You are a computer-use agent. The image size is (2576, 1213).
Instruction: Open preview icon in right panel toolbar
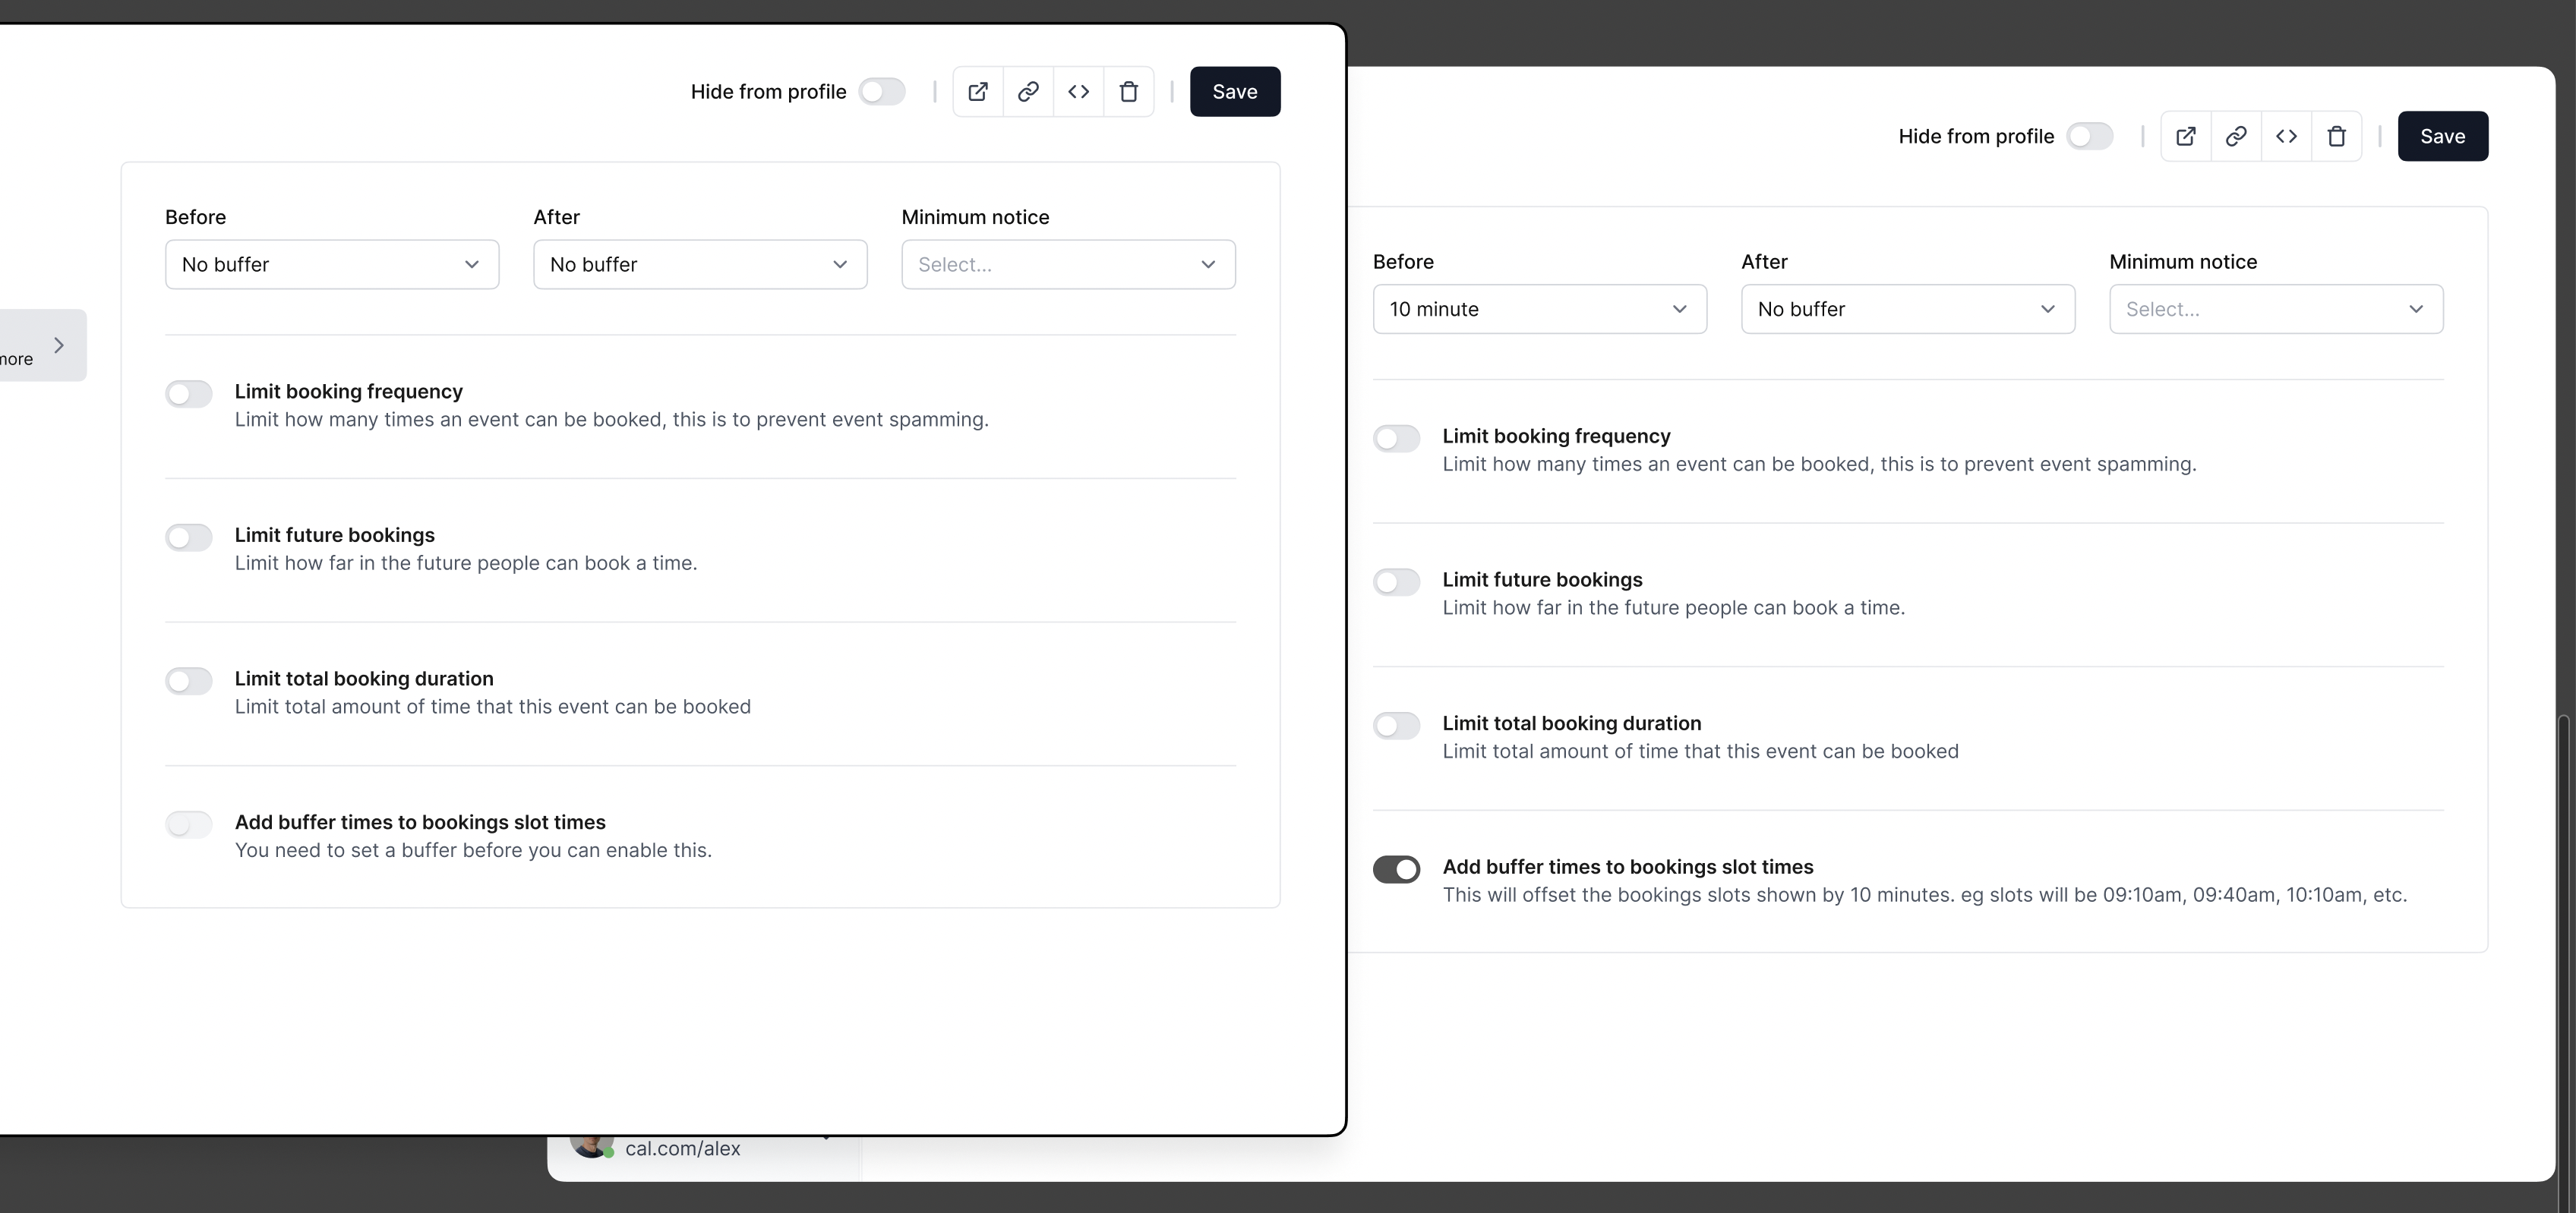click(x=2186, y=136)
